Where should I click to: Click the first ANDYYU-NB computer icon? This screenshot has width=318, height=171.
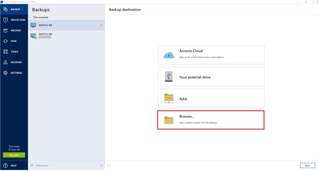(x=33, y=25)
